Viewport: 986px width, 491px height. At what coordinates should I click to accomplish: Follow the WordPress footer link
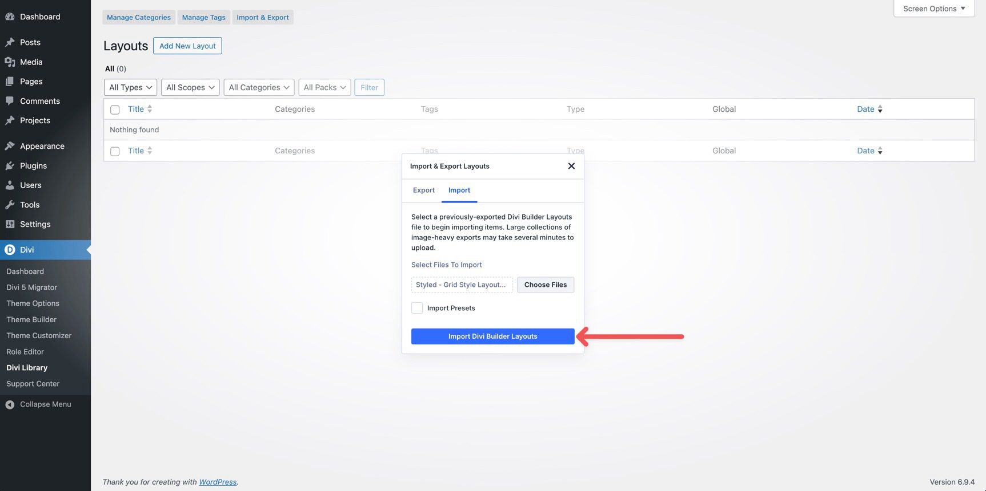218,482
